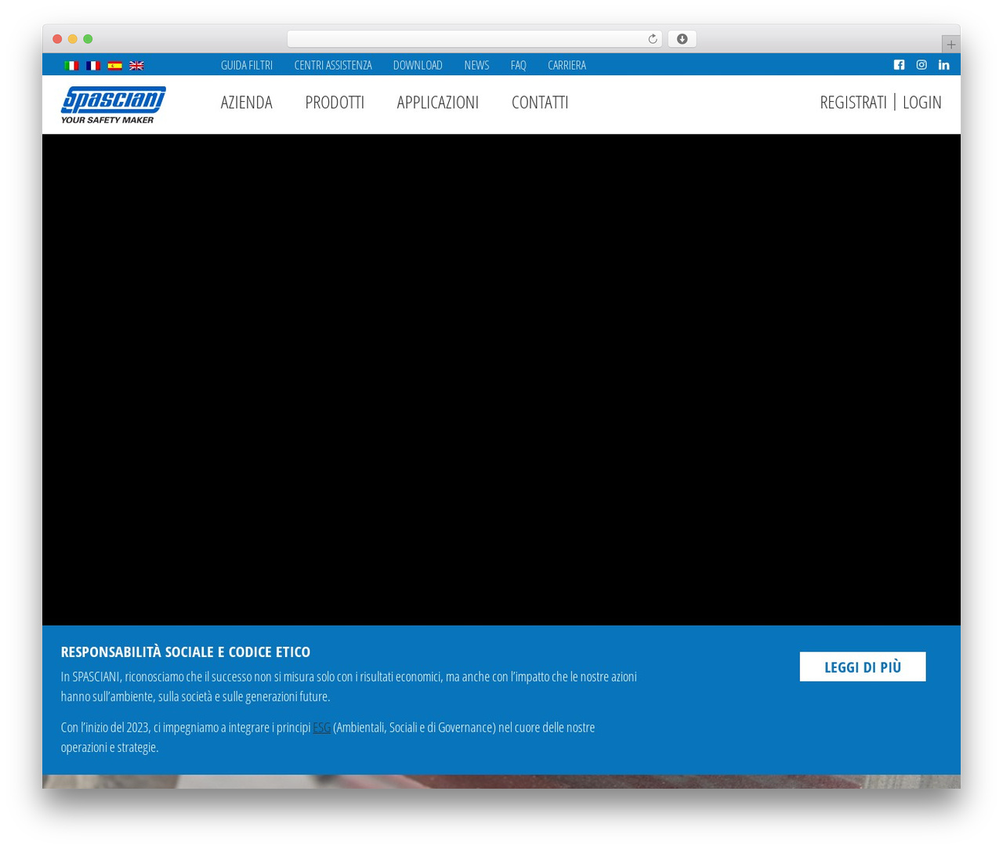The width and height of the screenshot is (1003, 849).
Task: Visit the Instagram profile icon
Action: tap(922, 65)
